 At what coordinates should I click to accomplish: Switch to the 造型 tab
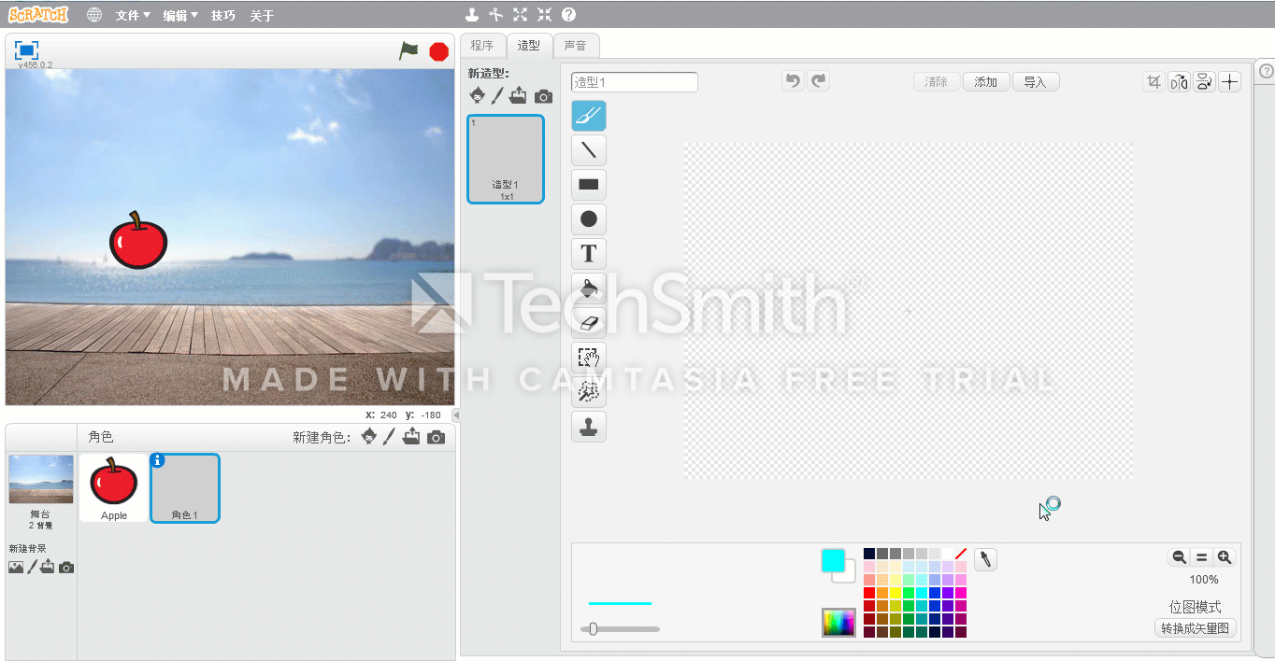(529, 45)
